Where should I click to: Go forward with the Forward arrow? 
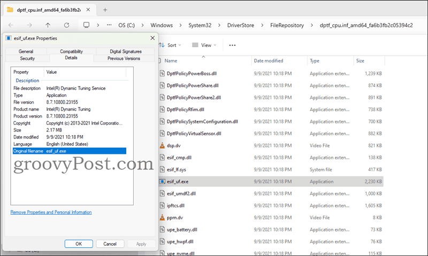pos(29,25)
